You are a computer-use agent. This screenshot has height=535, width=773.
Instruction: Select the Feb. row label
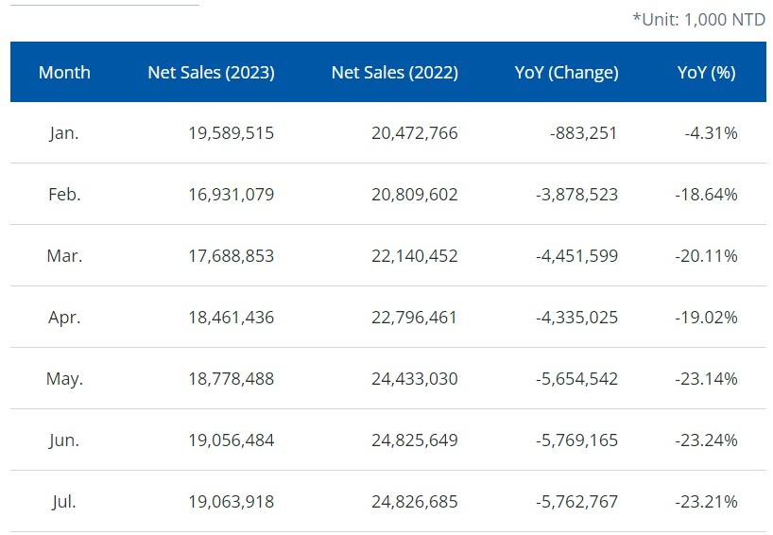pos(64,195)
